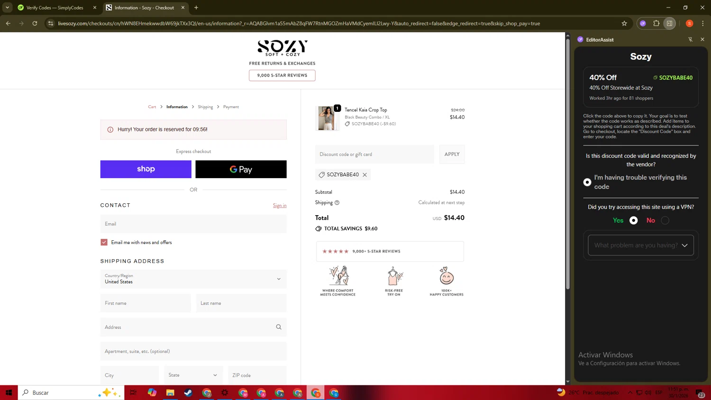
Task: Open File Explorer from the taskbar
Action: tap(170, 392)
